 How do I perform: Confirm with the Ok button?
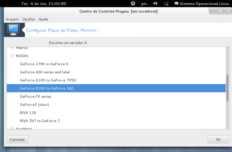218,139
